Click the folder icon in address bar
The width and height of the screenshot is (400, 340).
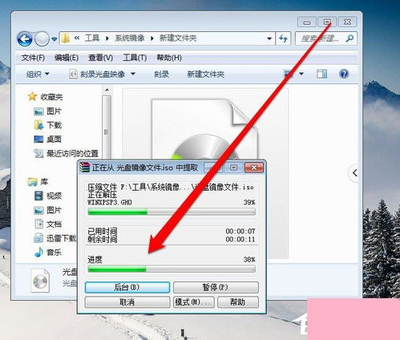pyautogui.click(x=65, y=38)
